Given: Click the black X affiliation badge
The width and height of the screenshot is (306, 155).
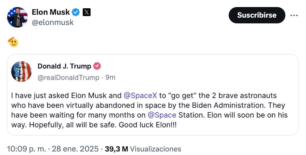Looking at the screenshot, I should (x=87, y=12).
